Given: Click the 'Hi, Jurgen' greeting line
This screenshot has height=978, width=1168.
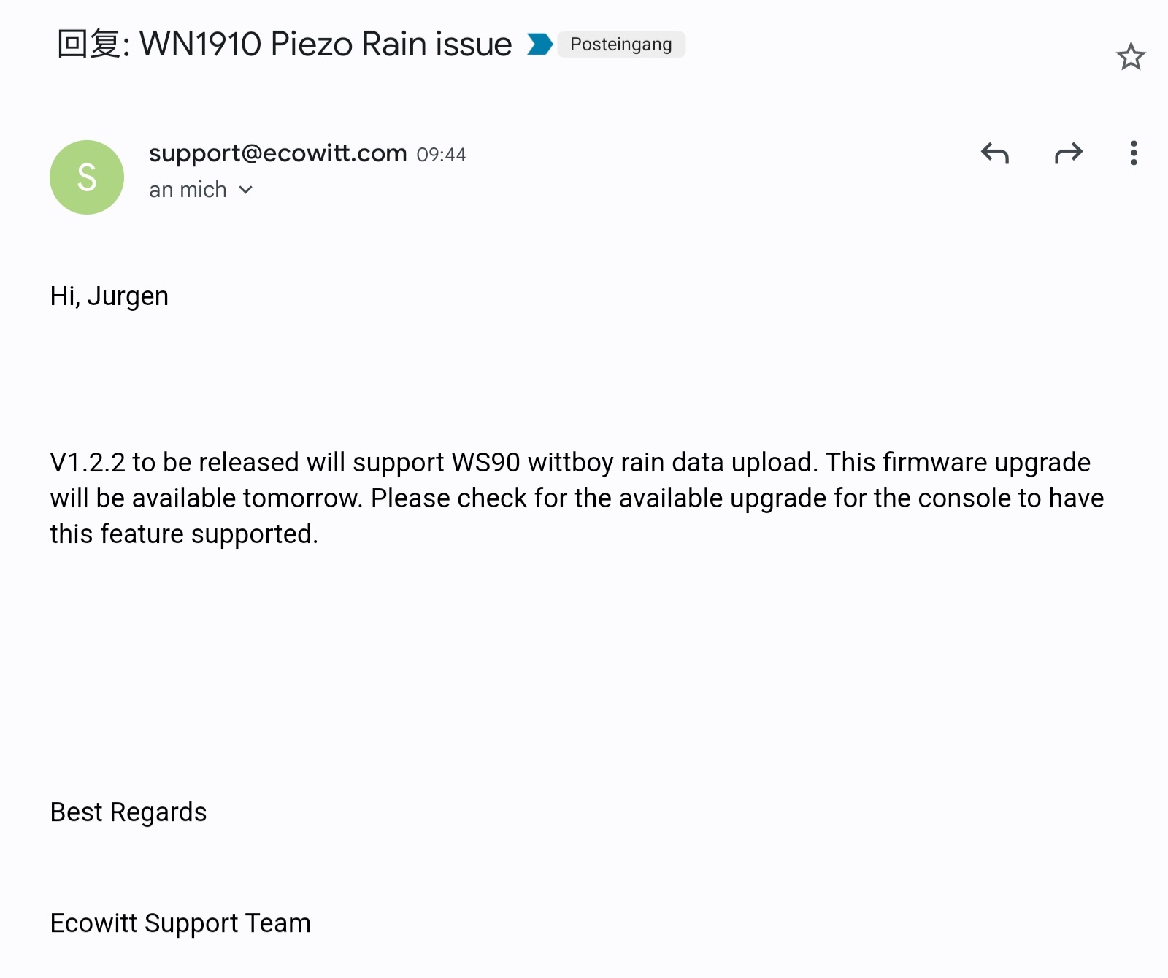Looking at the screenshot, I should (x=109, y=296).
